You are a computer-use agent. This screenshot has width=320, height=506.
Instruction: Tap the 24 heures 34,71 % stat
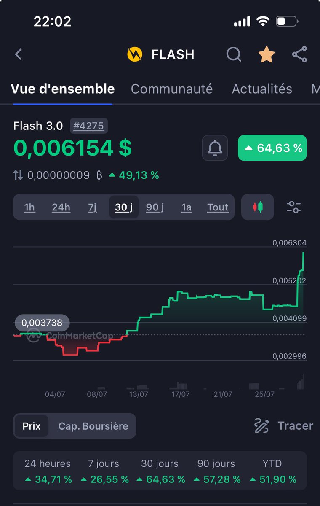click(x=48, y=471)
